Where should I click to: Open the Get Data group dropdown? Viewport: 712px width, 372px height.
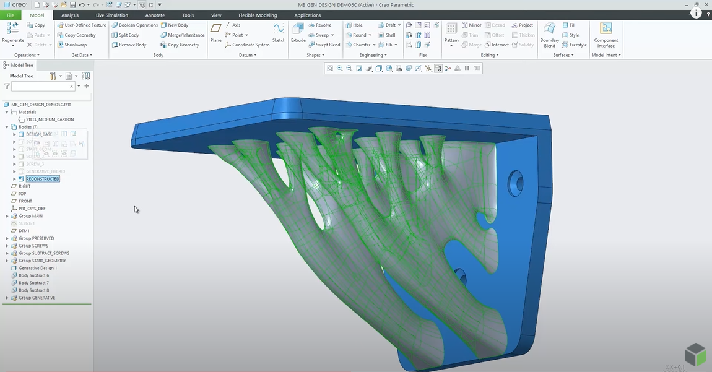(82, 55)
